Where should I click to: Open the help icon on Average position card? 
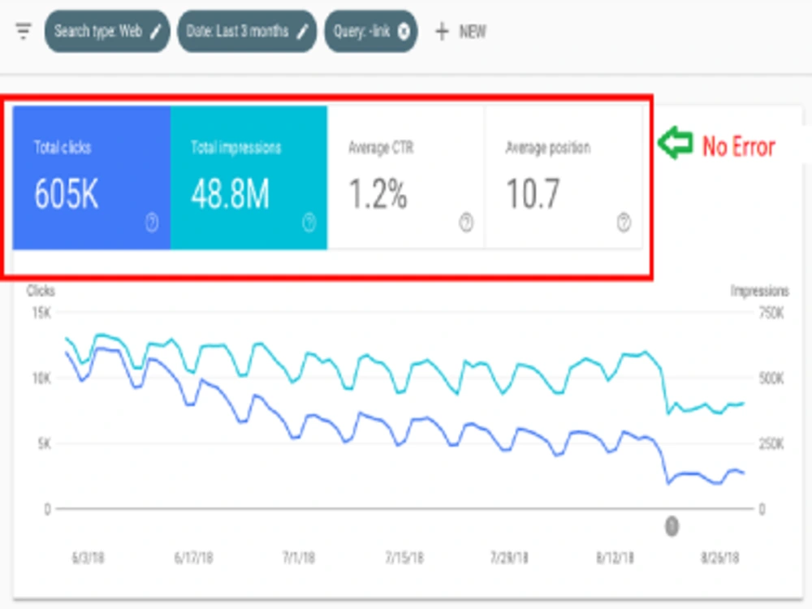click(623, 222)
